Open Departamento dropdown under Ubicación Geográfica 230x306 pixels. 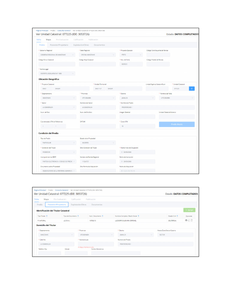point(58,98)
